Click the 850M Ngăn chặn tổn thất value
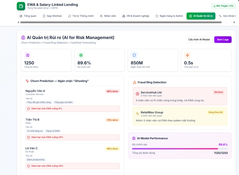Screen dimensions: 239x175 click(137, 63)
